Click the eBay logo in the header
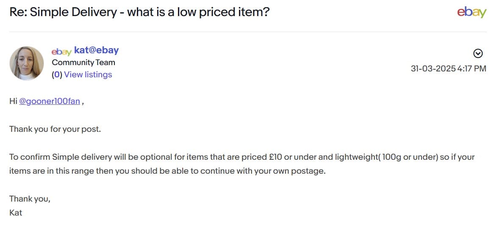This screenshot has width=494, height=232. coord(472,12)
